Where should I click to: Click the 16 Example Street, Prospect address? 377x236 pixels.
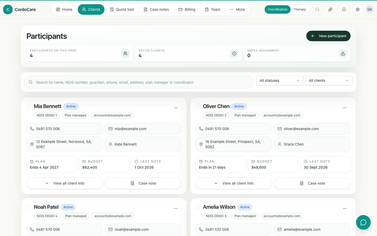234,144
